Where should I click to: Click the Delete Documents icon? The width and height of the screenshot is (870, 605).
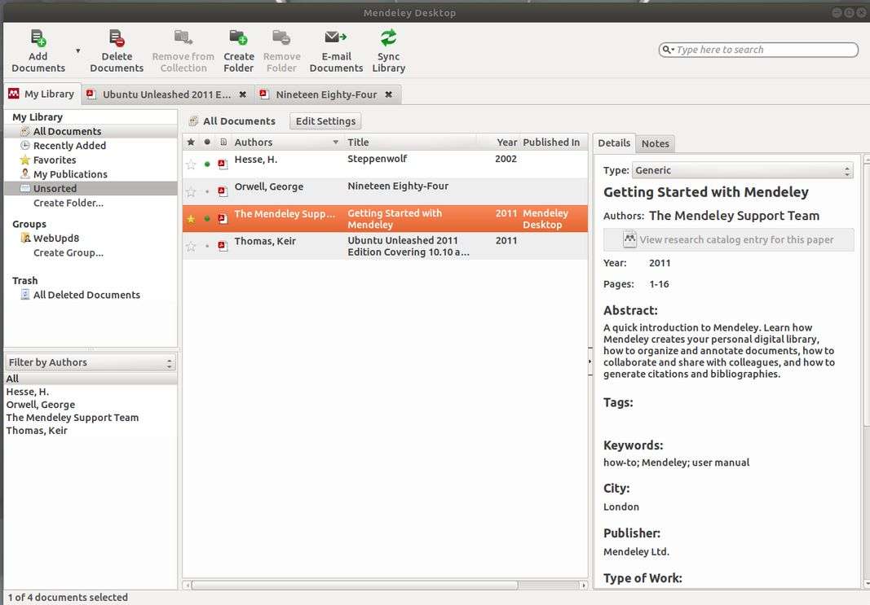click(x=117, y=38)
